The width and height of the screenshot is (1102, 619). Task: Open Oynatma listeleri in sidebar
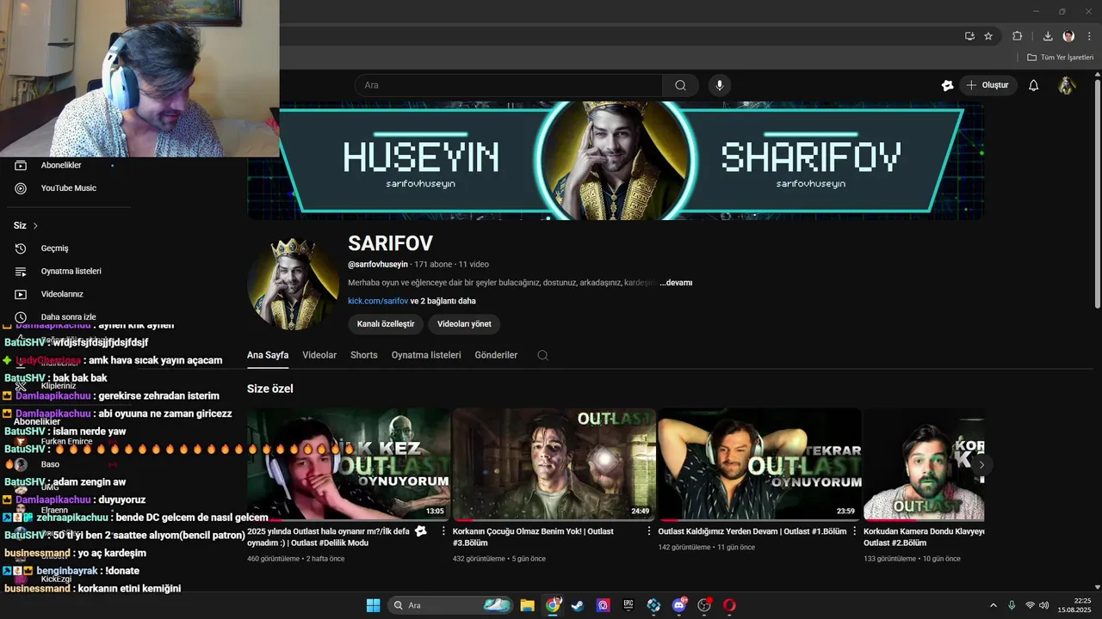[71, 272]
